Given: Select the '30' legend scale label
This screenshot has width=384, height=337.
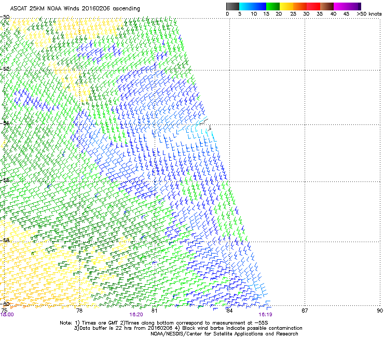Looking at the screenshot, I should [306, 14].
